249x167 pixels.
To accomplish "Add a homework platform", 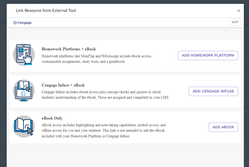I will (208, 55).
